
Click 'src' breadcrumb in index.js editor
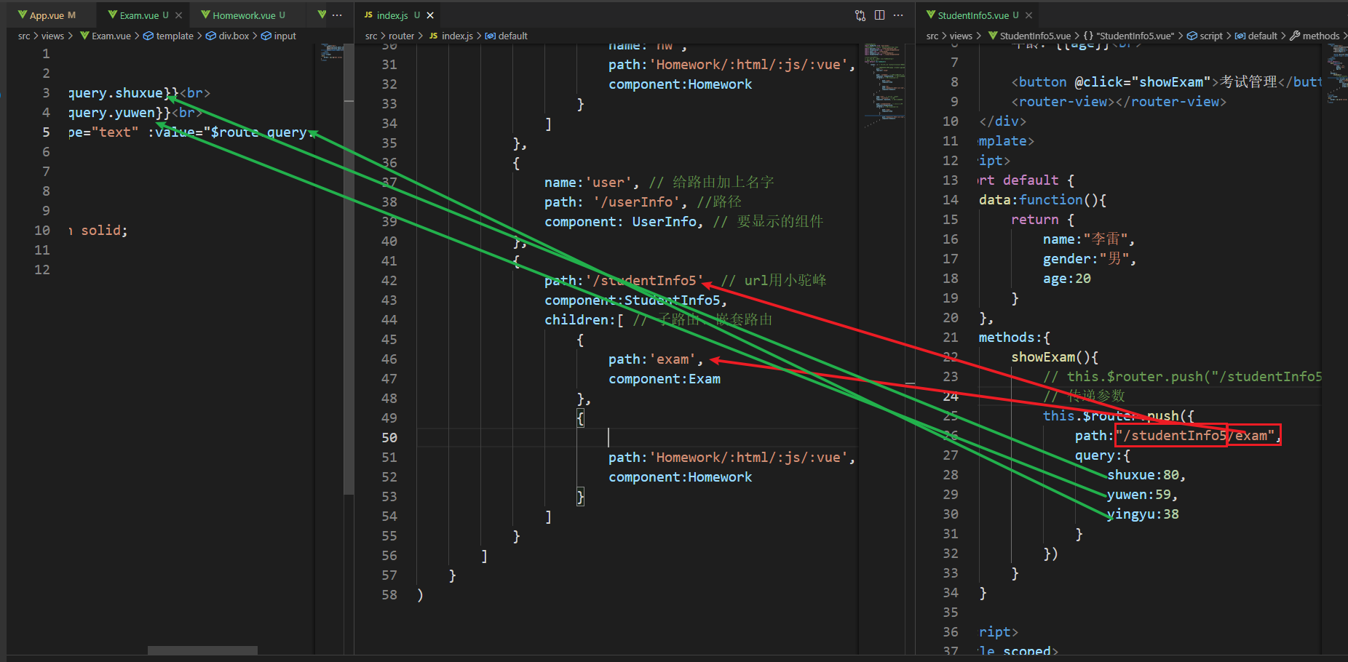[x=371, y=36]
